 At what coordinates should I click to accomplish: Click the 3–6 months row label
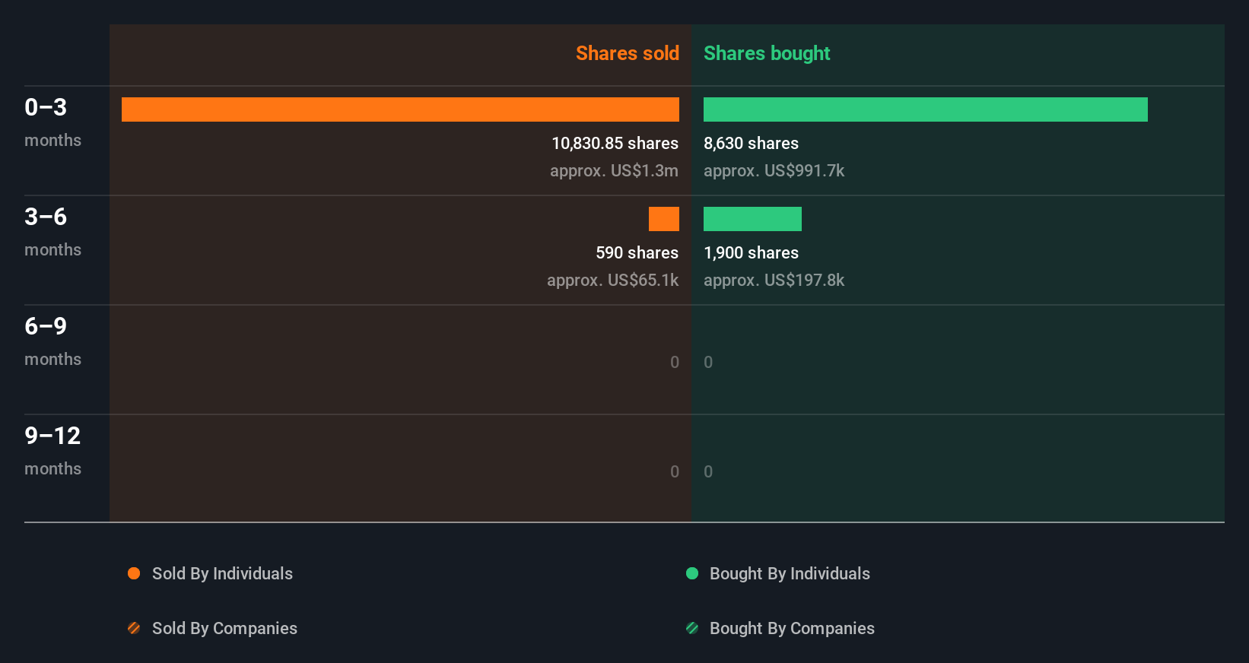[52, 232]
